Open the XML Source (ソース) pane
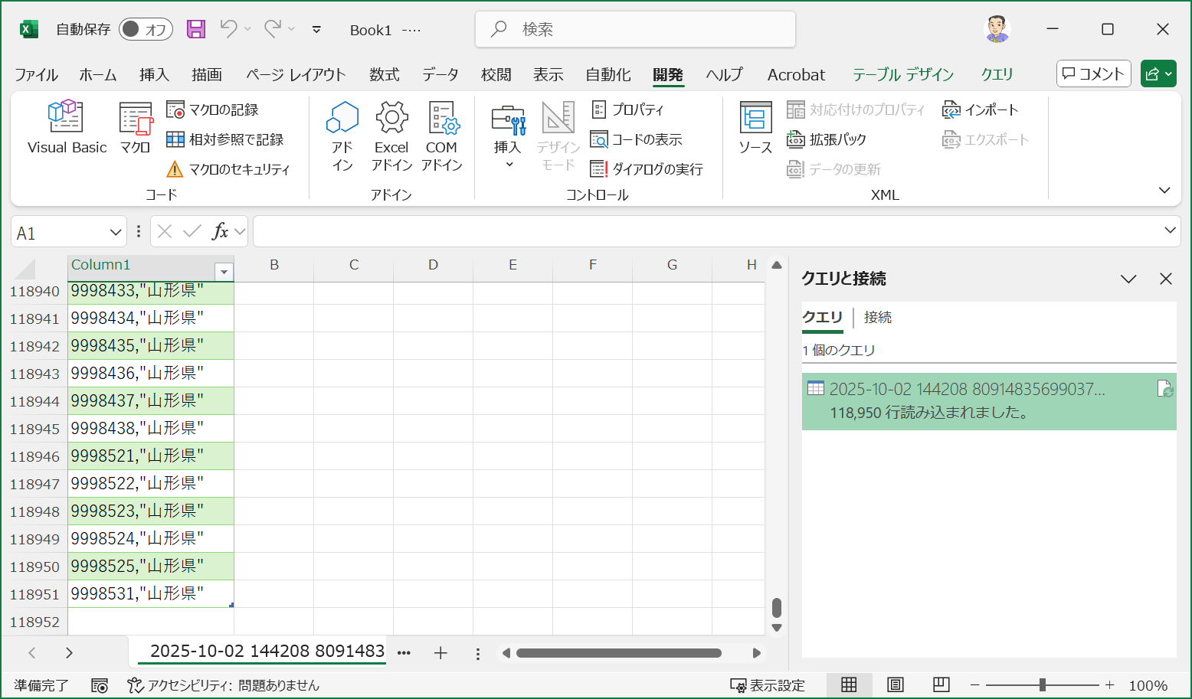This screenshot has height=699, width=1192. coord(755,127)
